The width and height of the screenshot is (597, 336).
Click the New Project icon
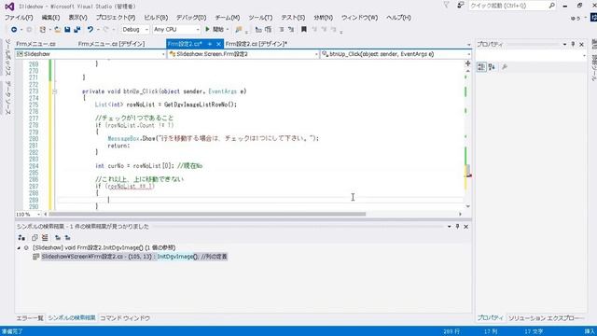(43, 29)
